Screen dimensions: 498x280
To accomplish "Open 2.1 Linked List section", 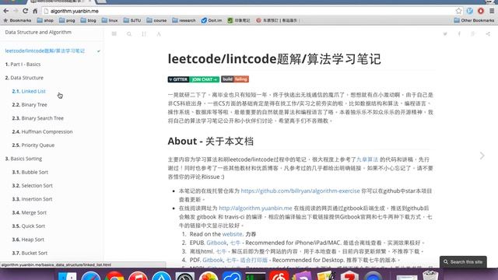I will coord(29,91).
